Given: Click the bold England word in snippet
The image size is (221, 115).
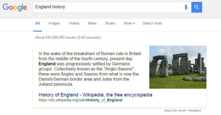Looking at the screenshot, I should [x=47, y=64].
